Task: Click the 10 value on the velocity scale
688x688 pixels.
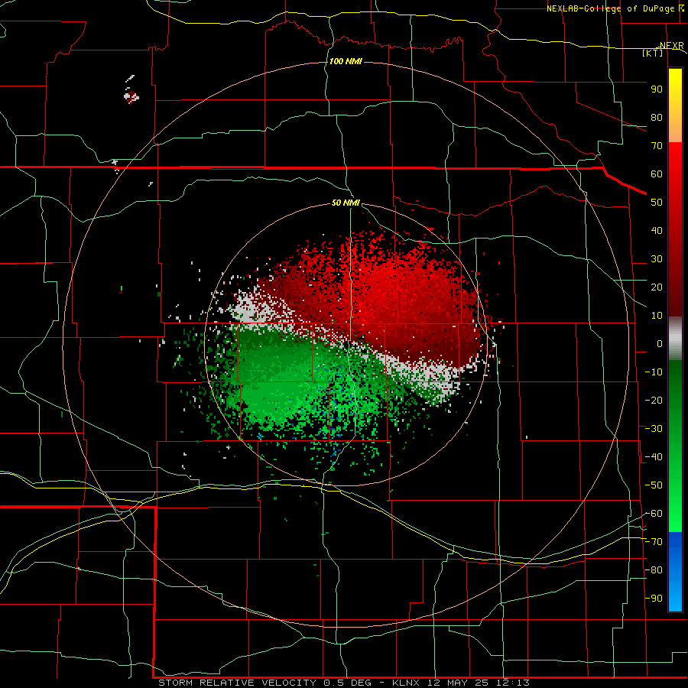Action: [x=657, y=316]
